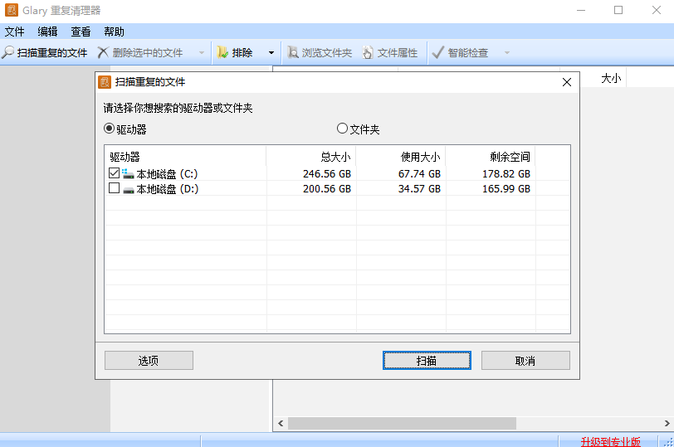
Task: Click the File properties icon
Action: coord(368,52)
